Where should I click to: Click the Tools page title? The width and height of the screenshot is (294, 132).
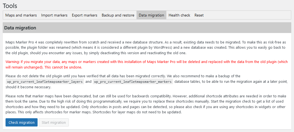coord(10,6)
